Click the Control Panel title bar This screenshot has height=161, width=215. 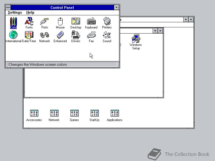coord(62,8)
